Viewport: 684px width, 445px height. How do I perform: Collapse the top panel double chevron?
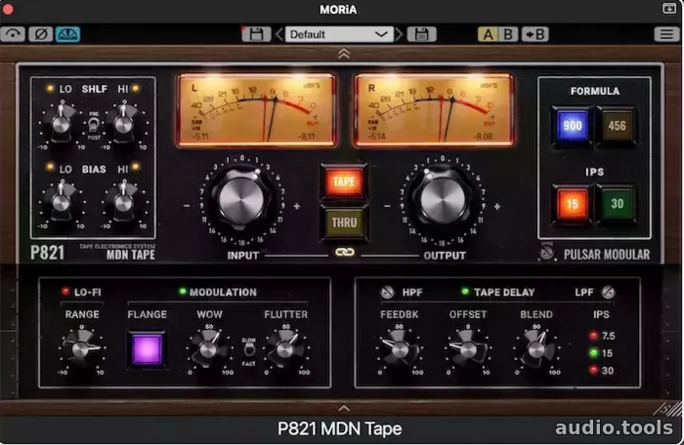(x=344, y=54)
